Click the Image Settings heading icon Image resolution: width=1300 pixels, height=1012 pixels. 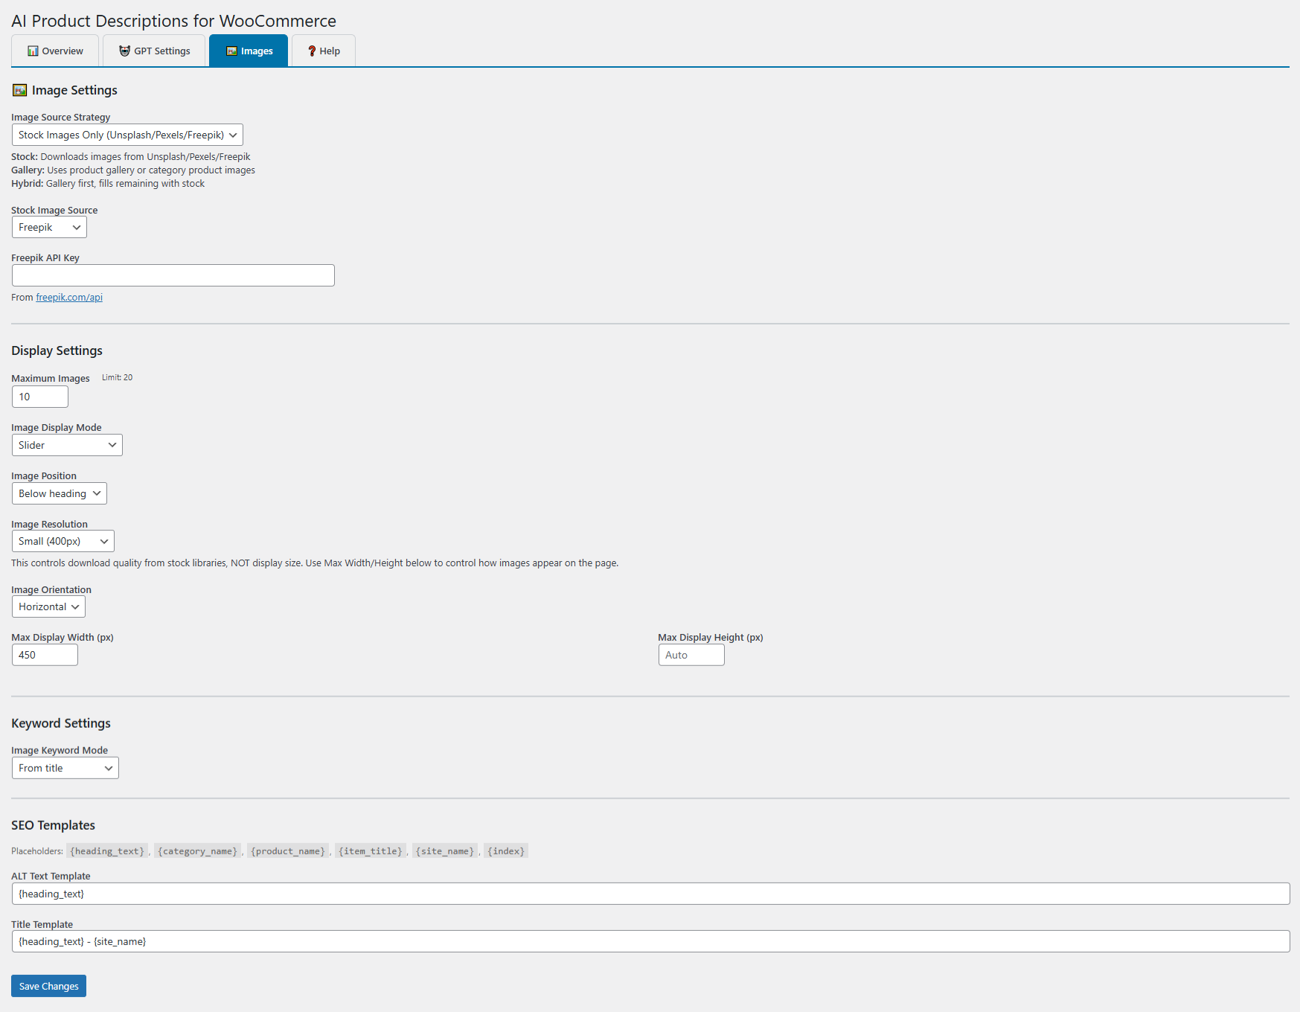pos(19,90)
